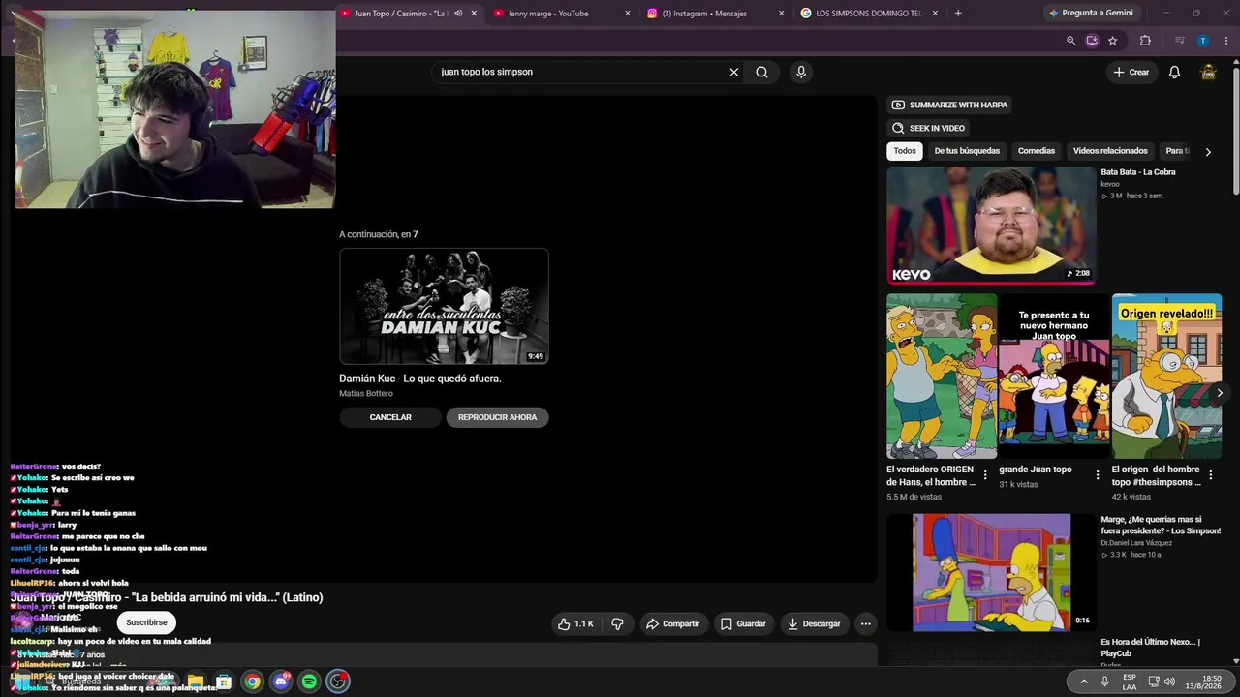The width and height of the screenshot is (1240, 697).
Task: Click Reproducir ahora button
Action: [497, 417]
